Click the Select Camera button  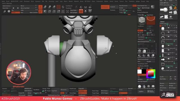pyautogui.click(x=11, y=6)
